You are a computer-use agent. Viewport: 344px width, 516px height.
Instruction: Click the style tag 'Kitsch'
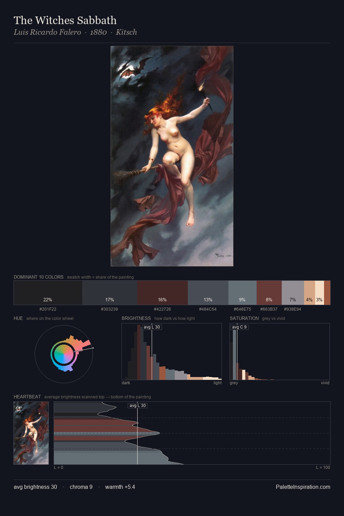pyautogui.click(x=126, y=32)
